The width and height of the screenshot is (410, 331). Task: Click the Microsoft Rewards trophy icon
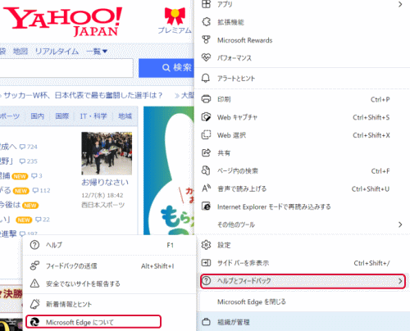click(x=206, y=40)
